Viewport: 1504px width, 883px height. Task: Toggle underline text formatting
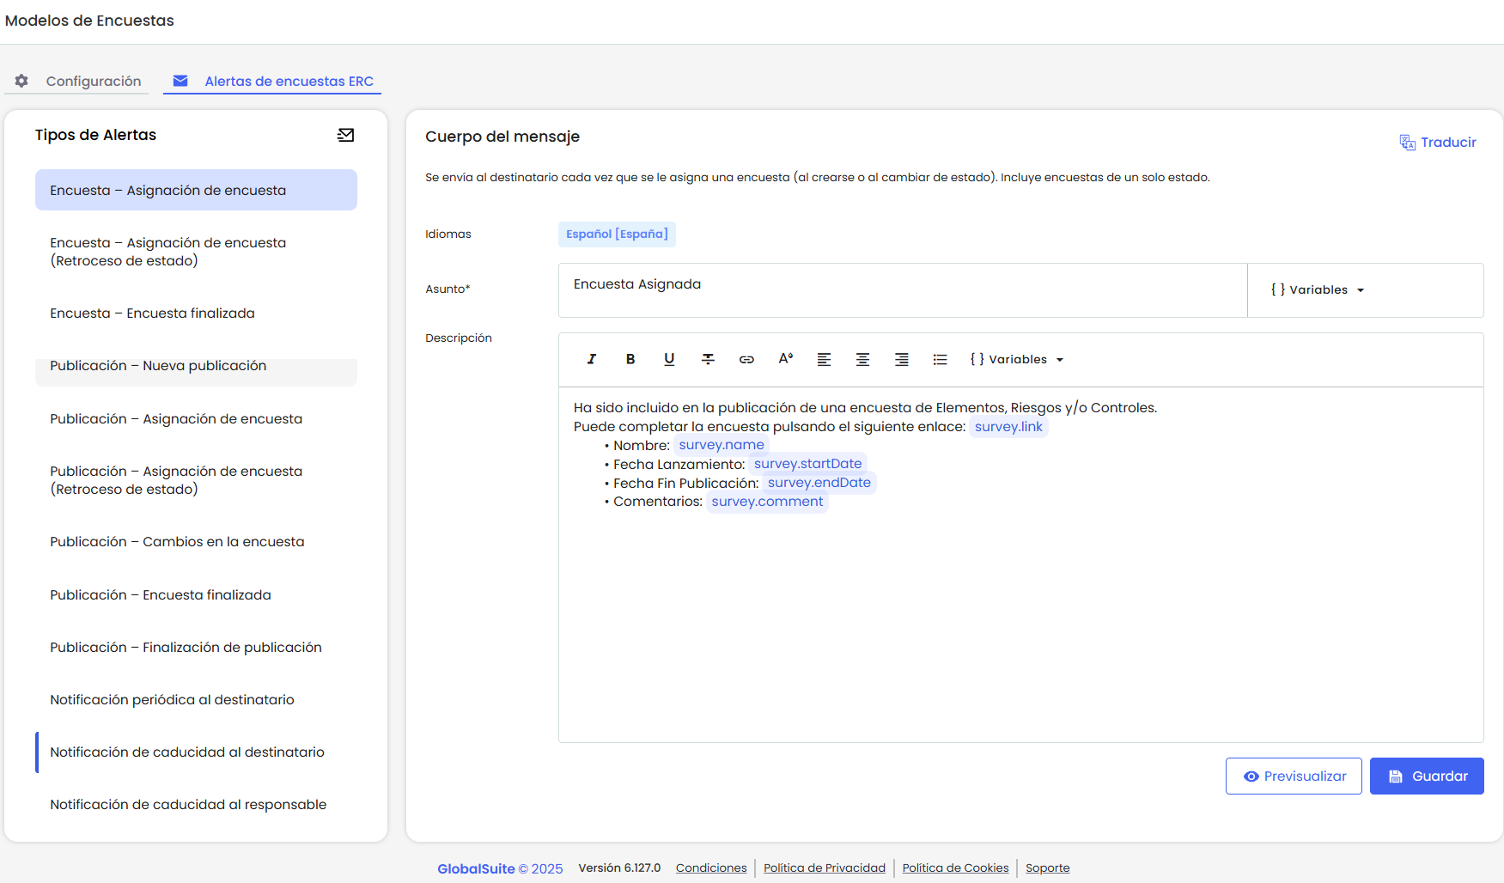[669, 359]
